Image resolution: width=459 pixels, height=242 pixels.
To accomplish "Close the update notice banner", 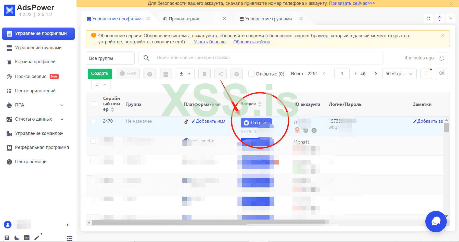I will point(442,36).
